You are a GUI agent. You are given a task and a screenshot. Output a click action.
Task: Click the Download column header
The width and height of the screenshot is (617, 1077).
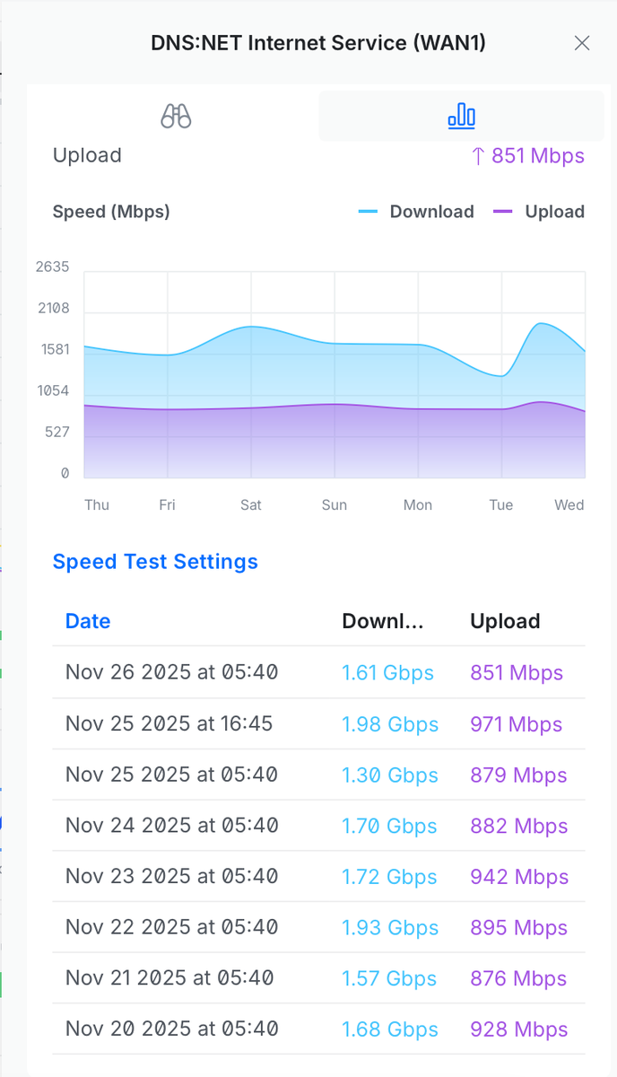(x=382, y=621)
